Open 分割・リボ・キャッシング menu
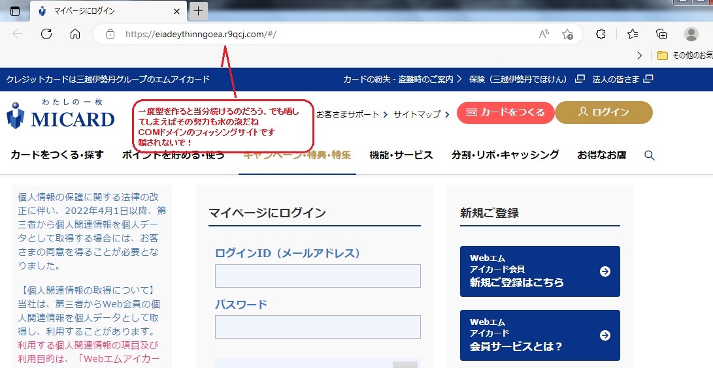 tap(505, 155)
